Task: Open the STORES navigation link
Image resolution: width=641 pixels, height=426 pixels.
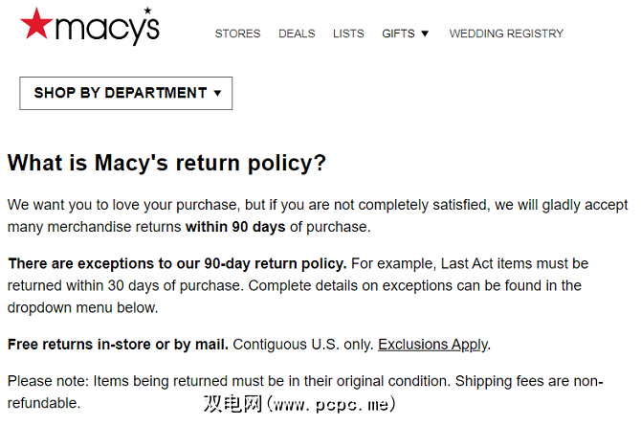Action: tap(237, 34)
